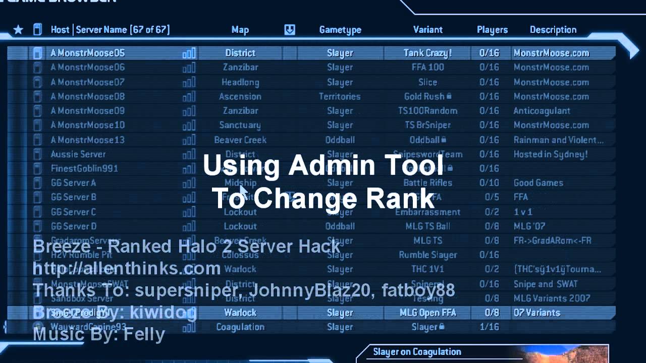Viewport: 646px width, 363px height.
Task: Click signal bars of A MonstrMoose09
Action: click(x=189, y=111)
